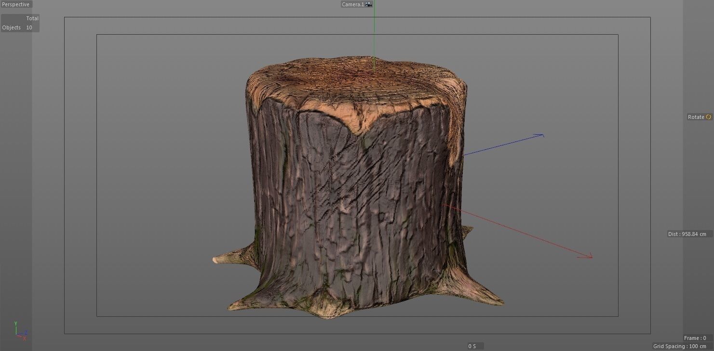Image resolution: width=714 pixels, height=351 pixels.
Task: Click the "Perspective" viewport label
Action: pyautogui.click(x=16, y=4)
